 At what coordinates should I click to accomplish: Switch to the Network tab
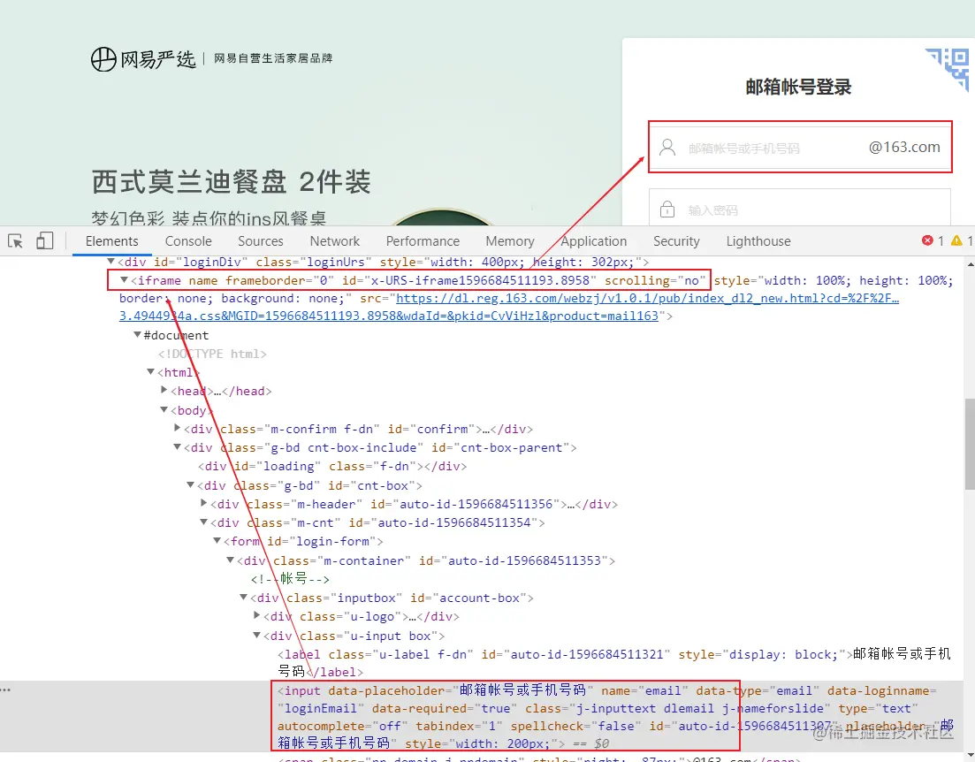coord(334,241)
